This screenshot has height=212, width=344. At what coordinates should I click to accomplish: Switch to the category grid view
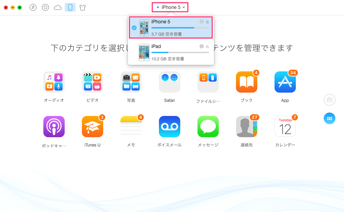[329, 118]
